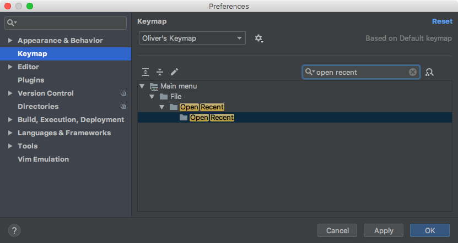The height and width of the screenshot is (243, 458).
Task: Click the Version Control project-level copy icon
Action: [123, 93]
